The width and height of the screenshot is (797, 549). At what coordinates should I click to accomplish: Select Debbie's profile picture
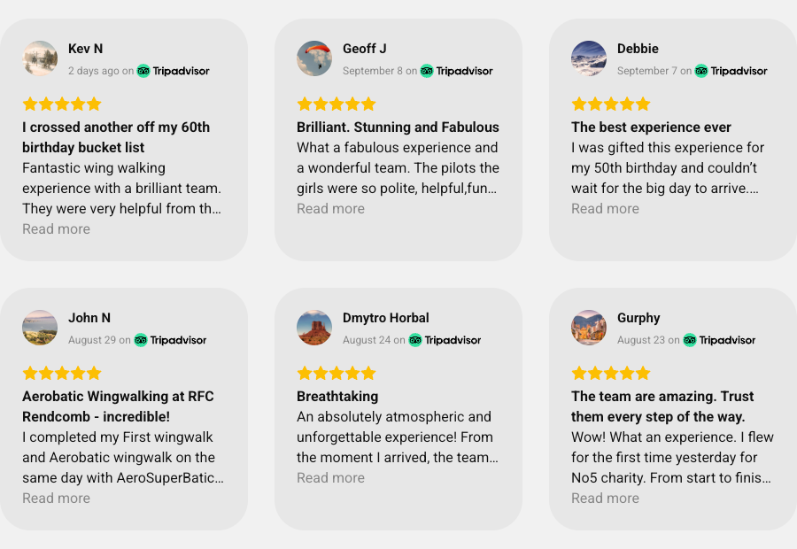pos(589,58)
